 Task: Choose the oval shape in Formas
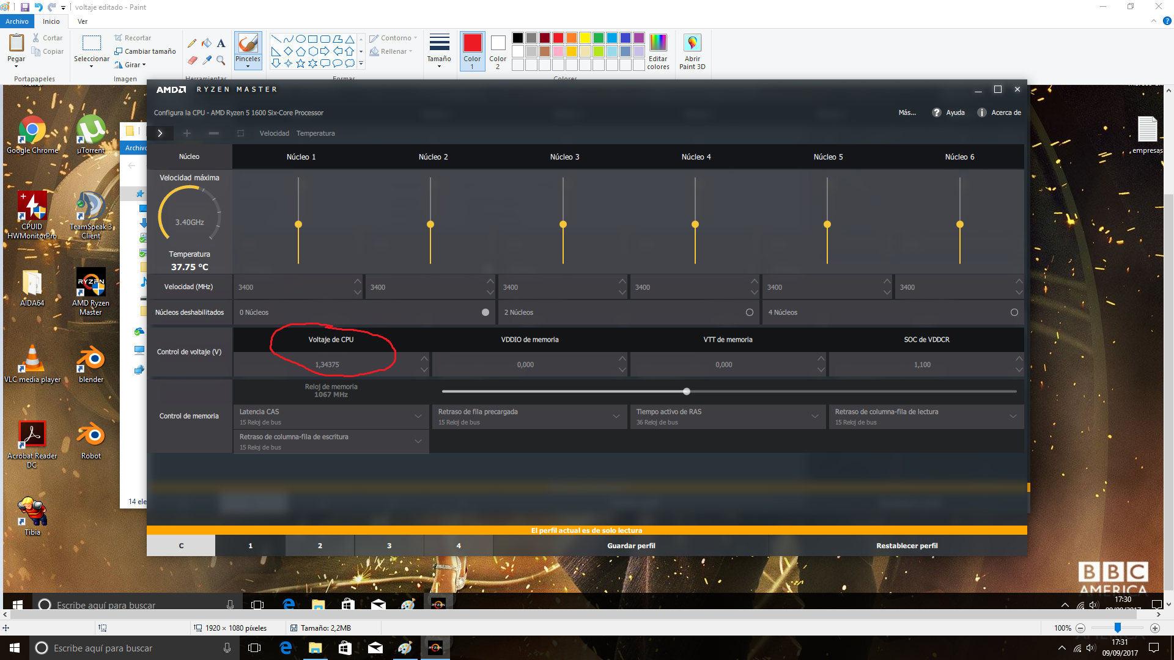(x=300, y=39)
